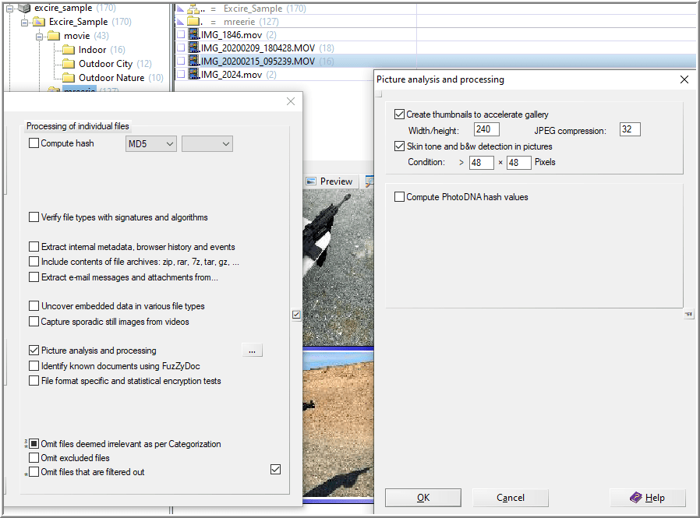Click the book icon on Help button
The image size is (700, 518).
point(635,498)
